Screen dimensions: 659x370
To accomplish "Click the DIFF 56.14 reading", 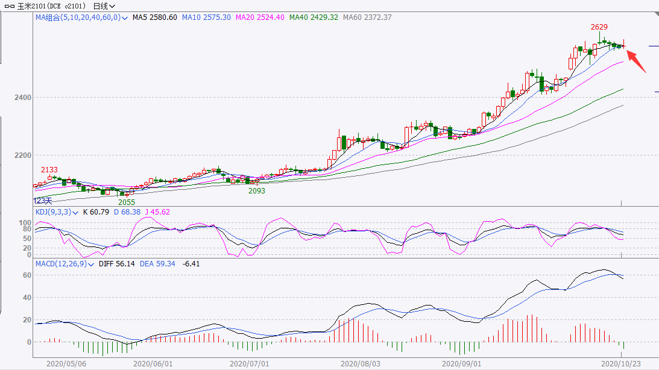I will click(x=117, y=264).
